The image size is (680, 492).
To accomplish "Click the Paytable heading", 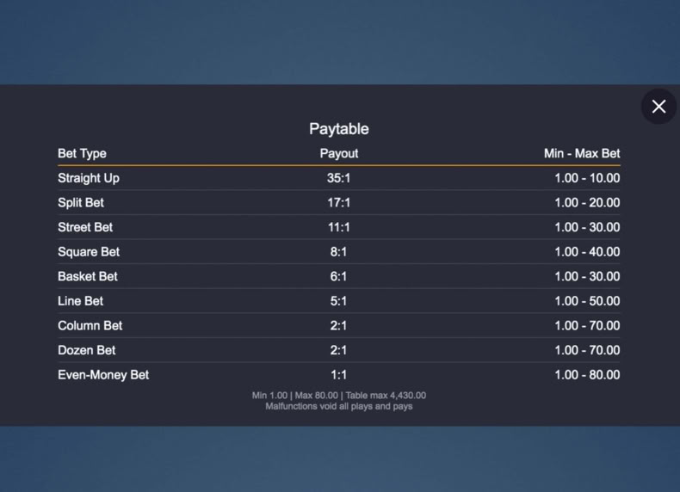I will (338, 129).
